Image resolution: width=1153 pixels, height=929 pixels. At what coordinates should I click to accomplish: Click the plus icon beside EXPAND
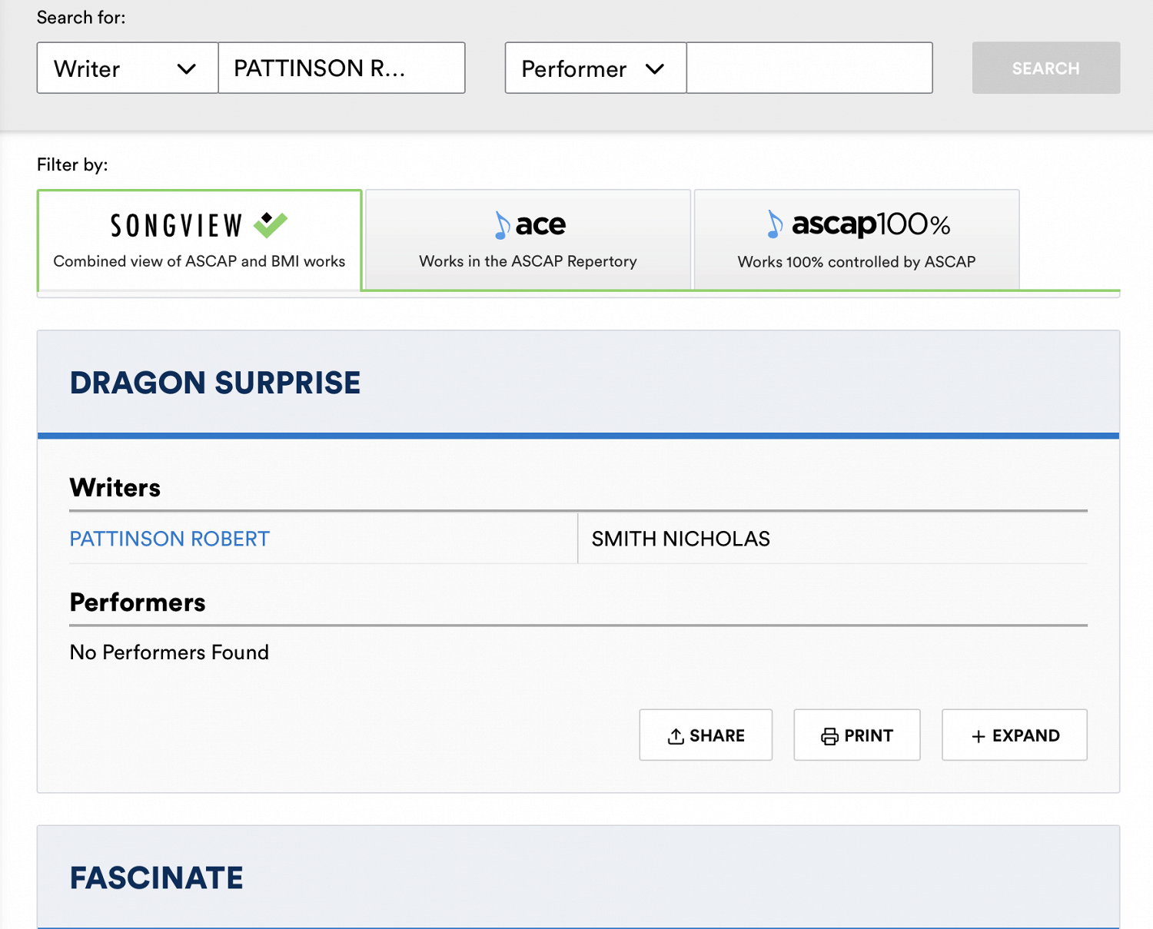pos(979,736)
